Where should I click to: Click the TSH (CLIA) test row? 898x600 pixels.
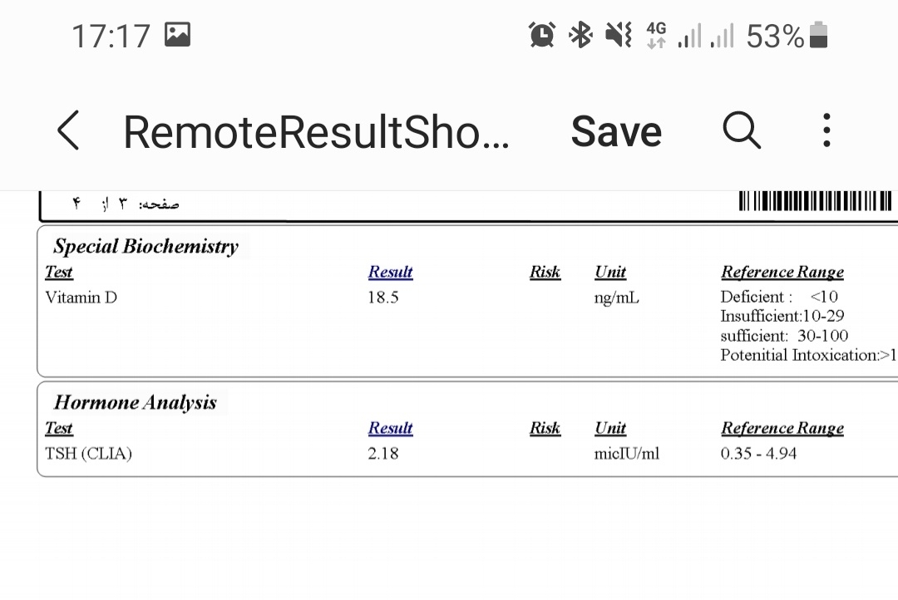(88, 454)
